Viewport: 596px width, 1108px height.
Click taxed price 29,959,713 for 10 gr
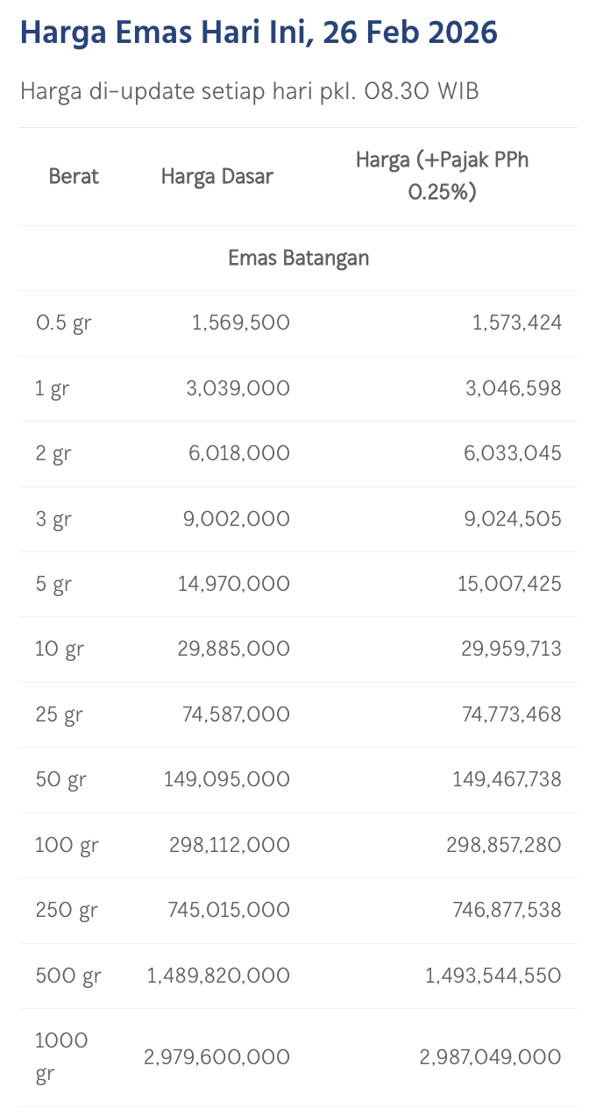point(511,649)
